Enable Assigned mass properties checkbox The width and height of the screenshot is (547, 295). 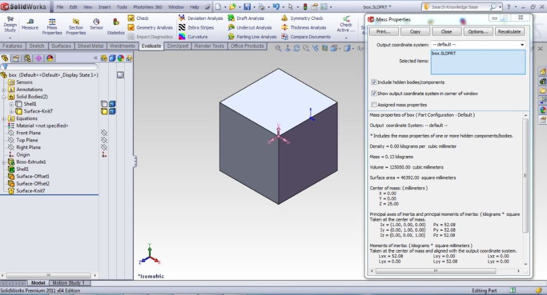374,105
